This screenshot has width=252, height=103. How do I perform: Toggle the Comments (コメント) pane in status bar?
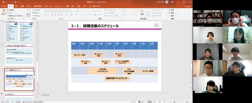pyautogui.click(x=142, y=102)
